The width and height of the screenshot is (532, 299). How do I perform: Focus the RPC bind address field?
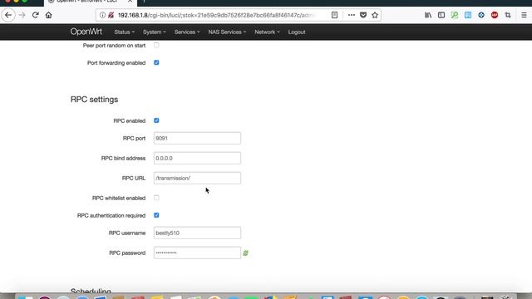pyautogui.click(x=197, y=159)
